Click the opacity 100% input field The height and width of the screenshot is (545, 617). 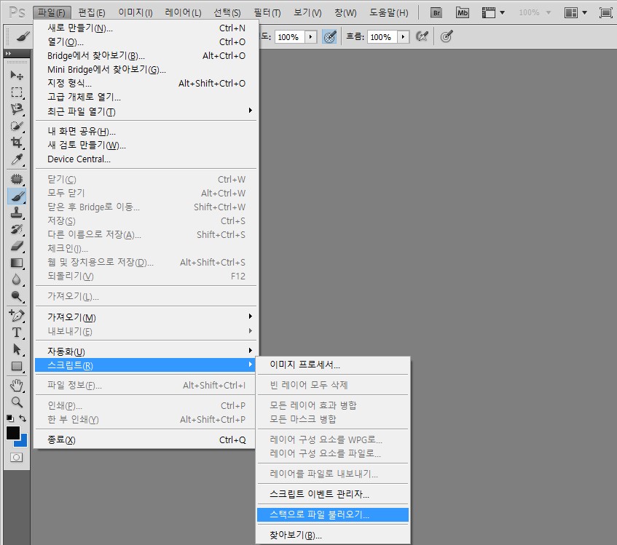click(290, 37)
